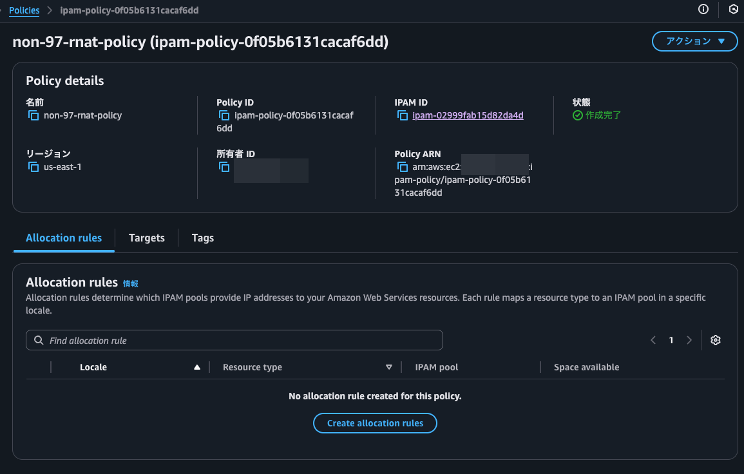Screen dimensions: 744x474
Task: Open the ipam-02999fab15d82da4d link
Action: click(468, 115)
